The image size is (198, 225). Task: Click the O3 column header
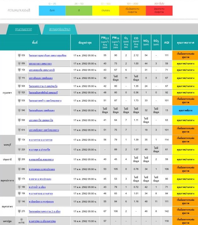[126, 42]
